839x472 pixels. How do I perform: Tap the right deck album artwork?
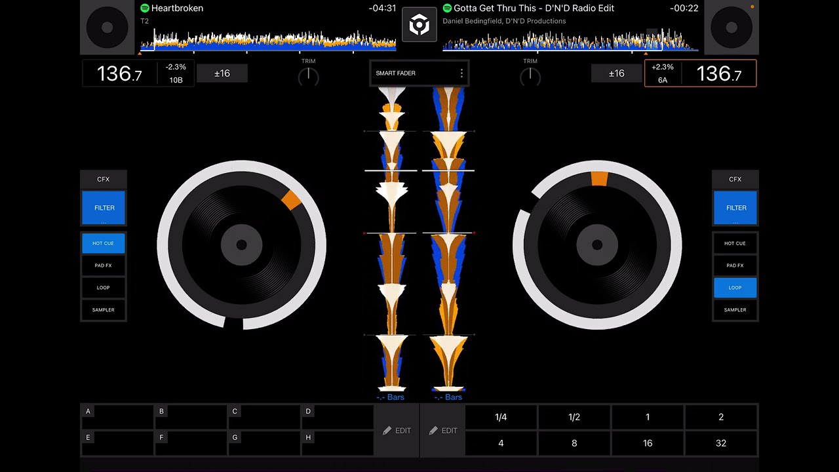coord(732,27)
